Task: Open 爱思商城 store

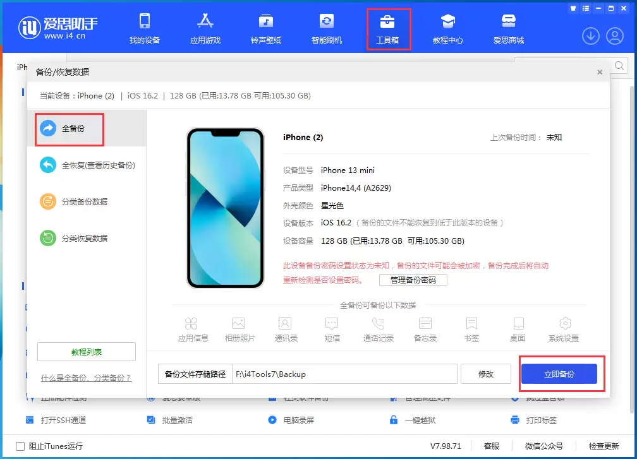Action: 509,28
